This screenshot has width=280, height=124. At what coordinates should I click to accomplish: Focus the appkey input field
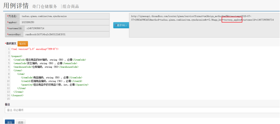point(64,22)
